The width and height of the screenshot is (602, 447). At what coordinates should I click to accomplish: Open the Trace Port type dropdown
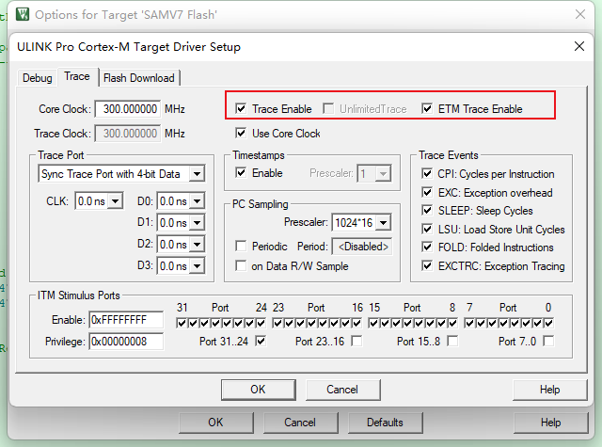[x=196, y=174]
